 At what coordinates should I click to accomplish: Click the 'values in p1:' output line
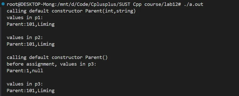25,18
